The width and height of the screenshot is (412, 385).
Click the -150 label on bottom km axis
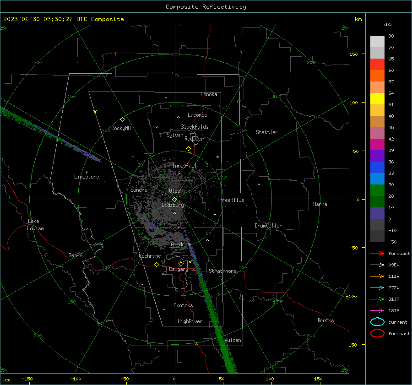[27, 379]
